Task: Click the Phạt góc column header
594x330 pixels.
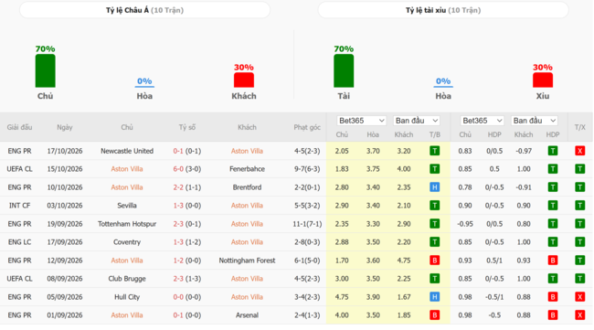Action: click(307, 127)
